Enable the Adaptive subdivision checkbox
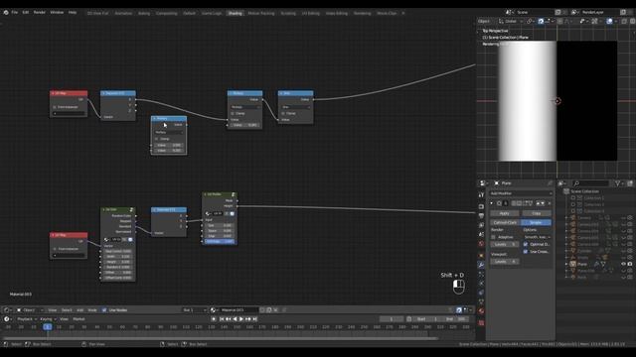 click(x=493, y=237)
